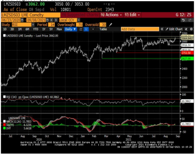Select the 1D range tab
This screenshot has height=155, width=196.
pos(5,29)
